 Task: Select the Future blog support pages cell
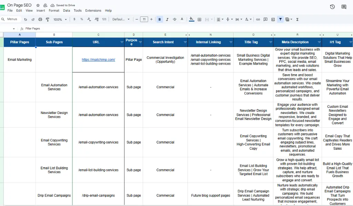(x=211, y=195)
